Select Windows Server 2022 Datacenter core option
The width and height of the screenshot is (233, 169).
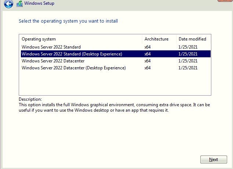click(x=53, y=61)
